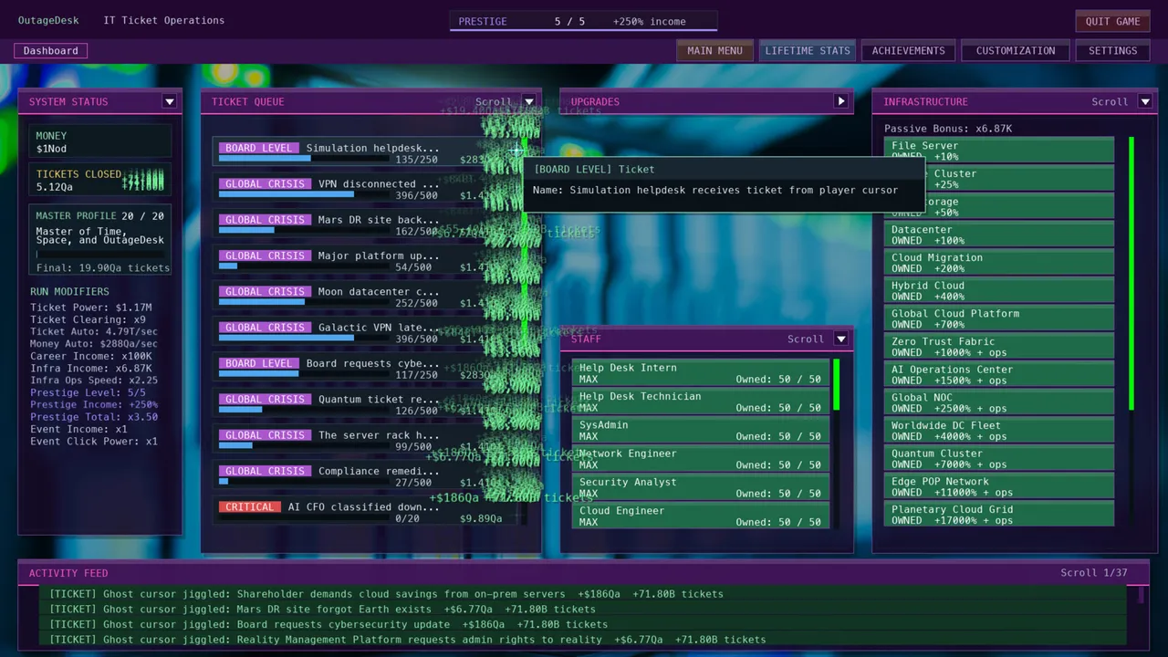The image size is (1168, 657).
Task: Select the Dashboard tab
Action: 51,51
